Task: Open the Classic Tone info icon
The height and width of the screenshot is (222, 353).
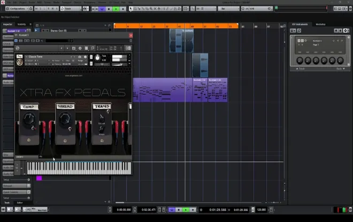Action: click(86, 57)
